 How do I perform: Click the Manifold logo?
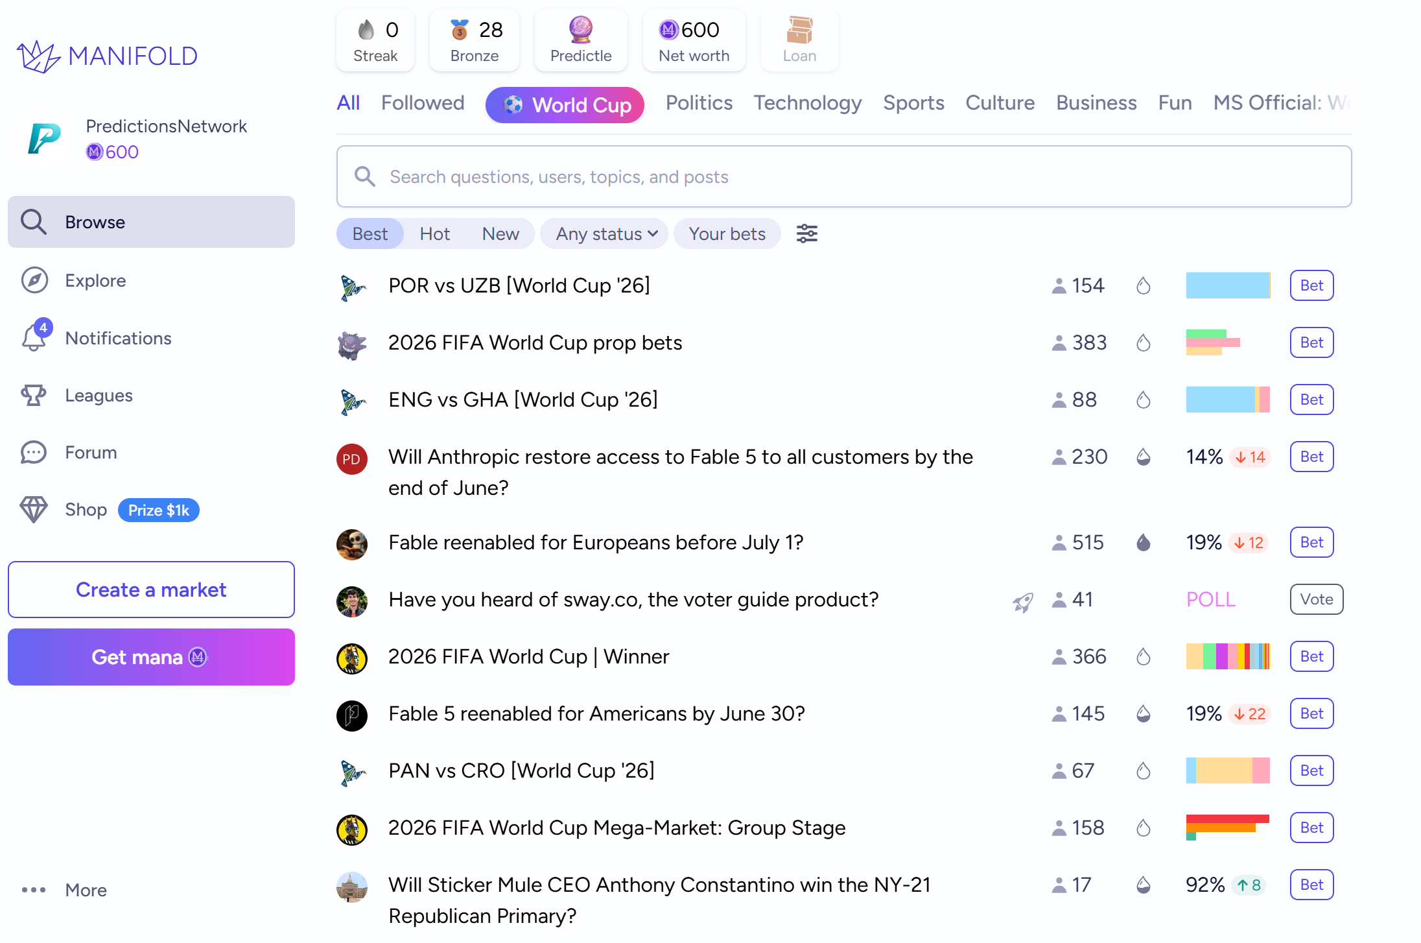[x=107, y=56]
